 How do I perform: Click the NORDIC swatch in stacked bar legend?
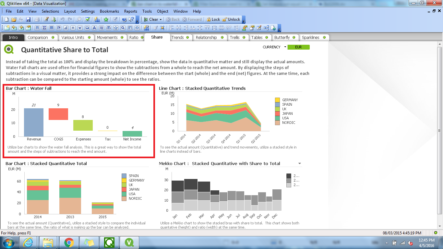tap(124, 198)
